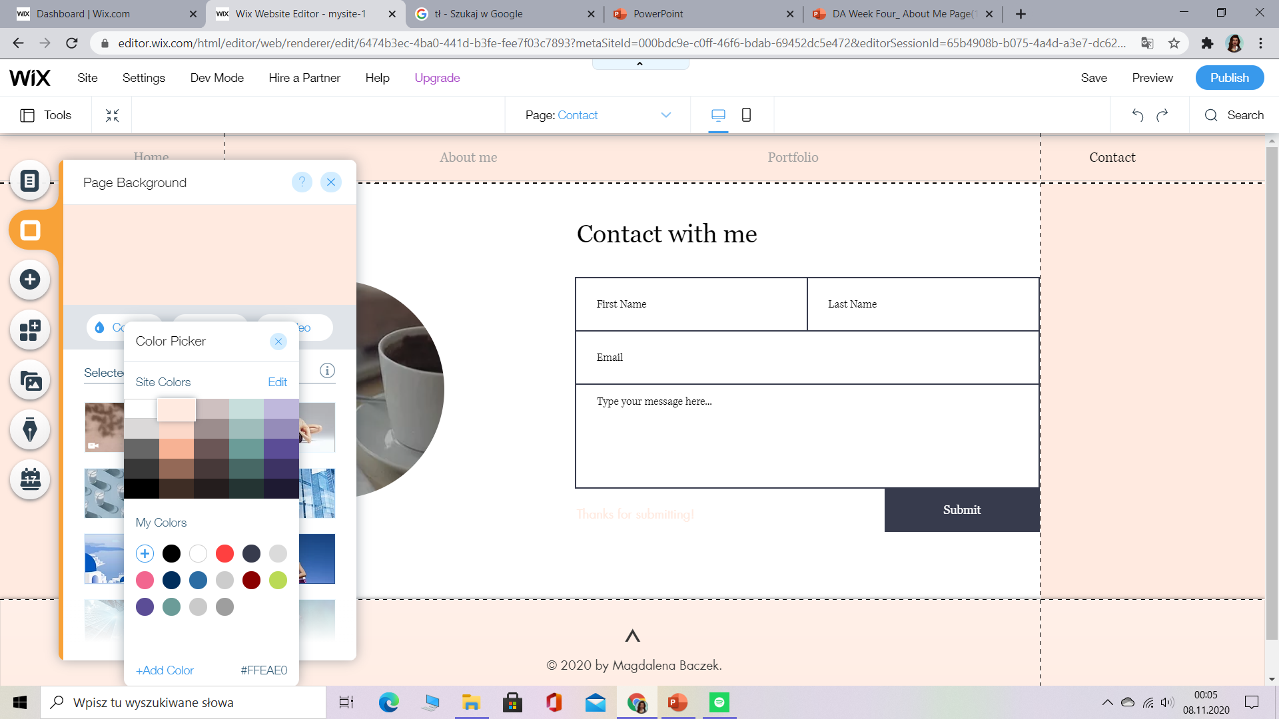Open the Site menu
The image size is (1279, 719).
tap(87, 78)
